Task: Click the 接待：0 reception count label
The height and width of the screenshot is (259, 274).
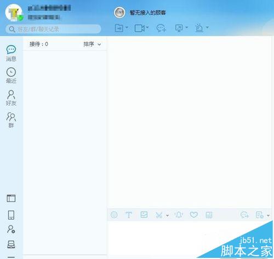Action: [39, 44]
